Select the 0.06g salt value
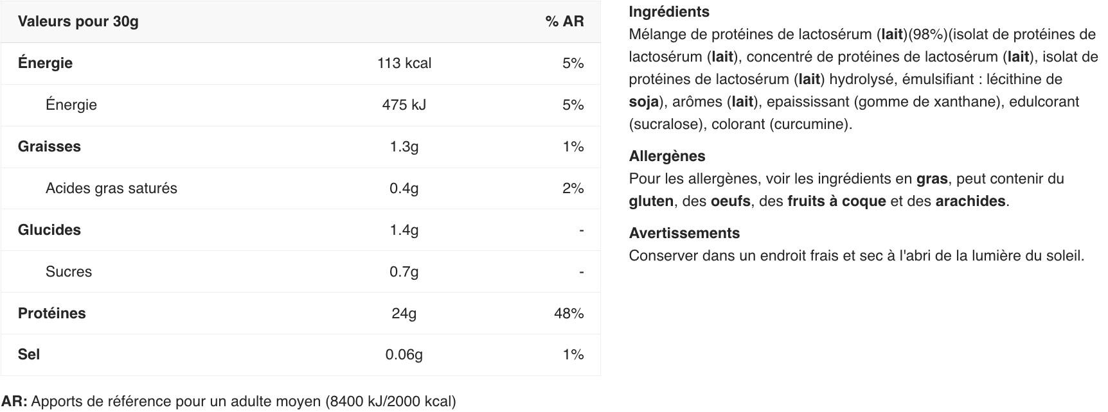 pos(404,354)
